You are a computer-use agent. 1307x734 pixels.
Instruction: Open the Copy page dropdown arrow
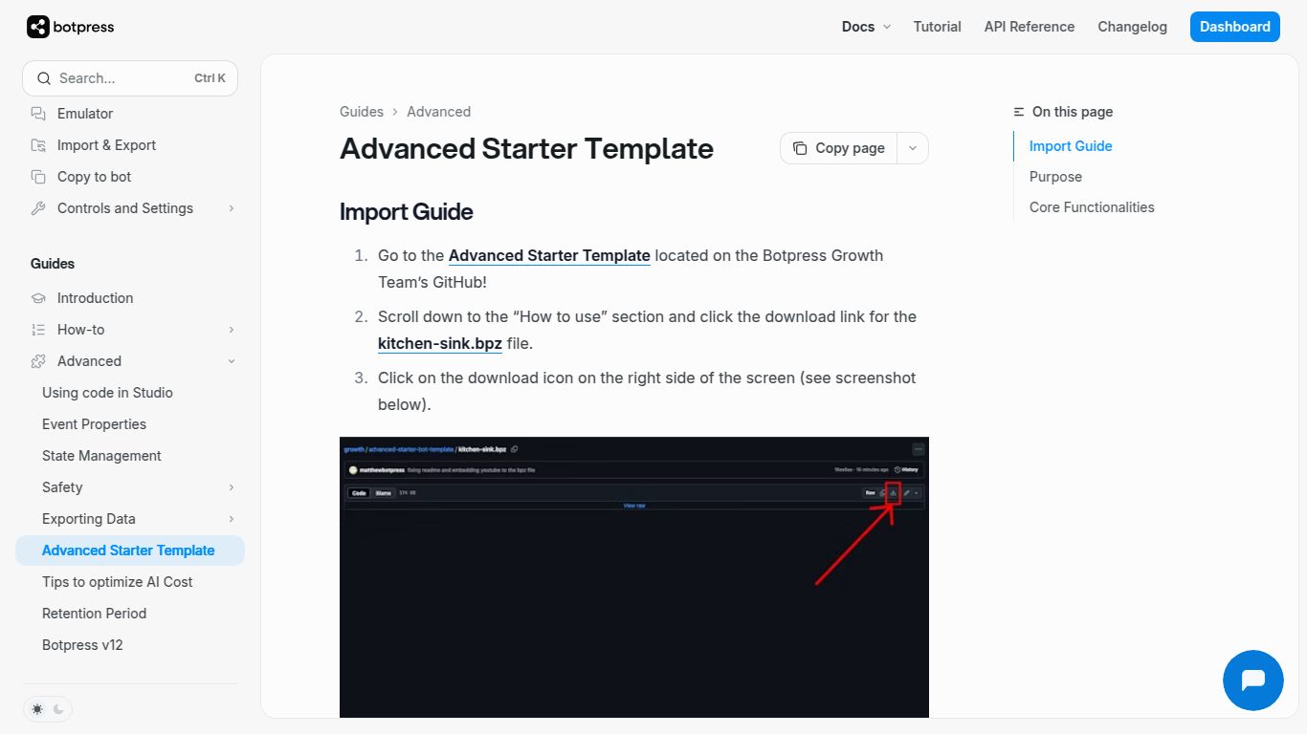click(x=912, y=148)
